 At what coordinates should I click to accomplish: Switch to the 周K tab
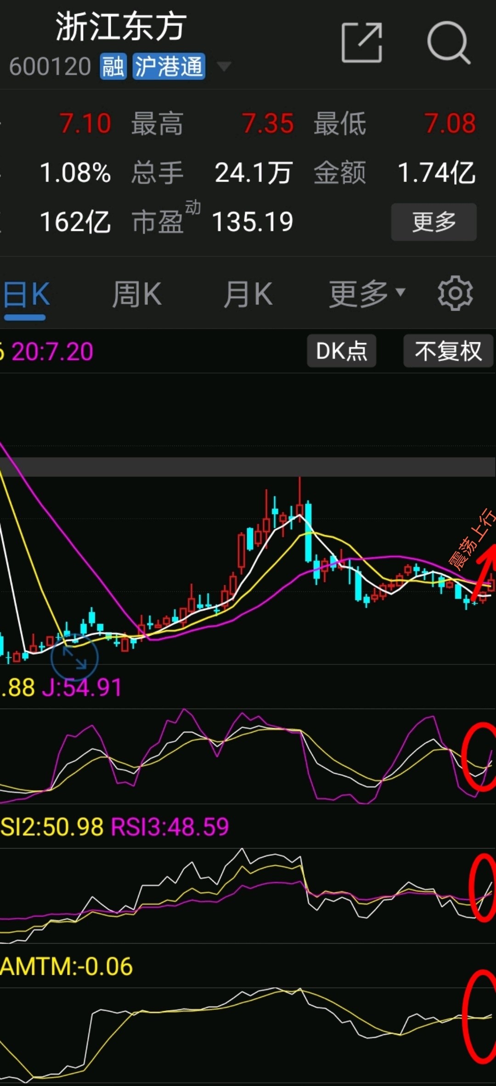[137, 294]
